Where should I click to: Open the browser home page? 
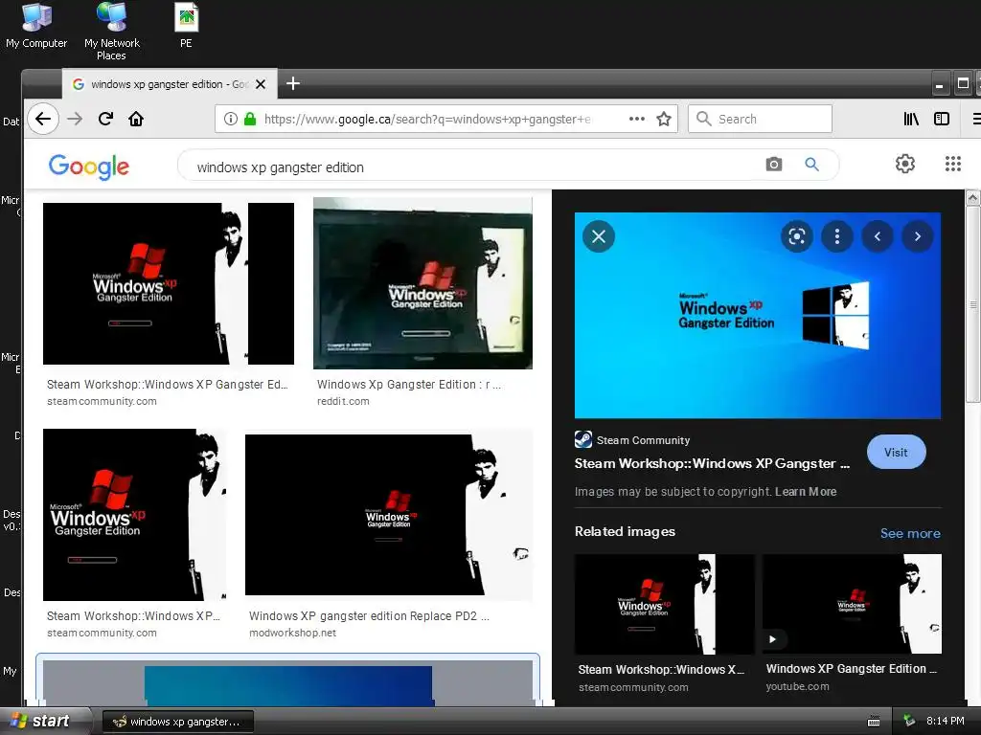[x=136, y=119]
